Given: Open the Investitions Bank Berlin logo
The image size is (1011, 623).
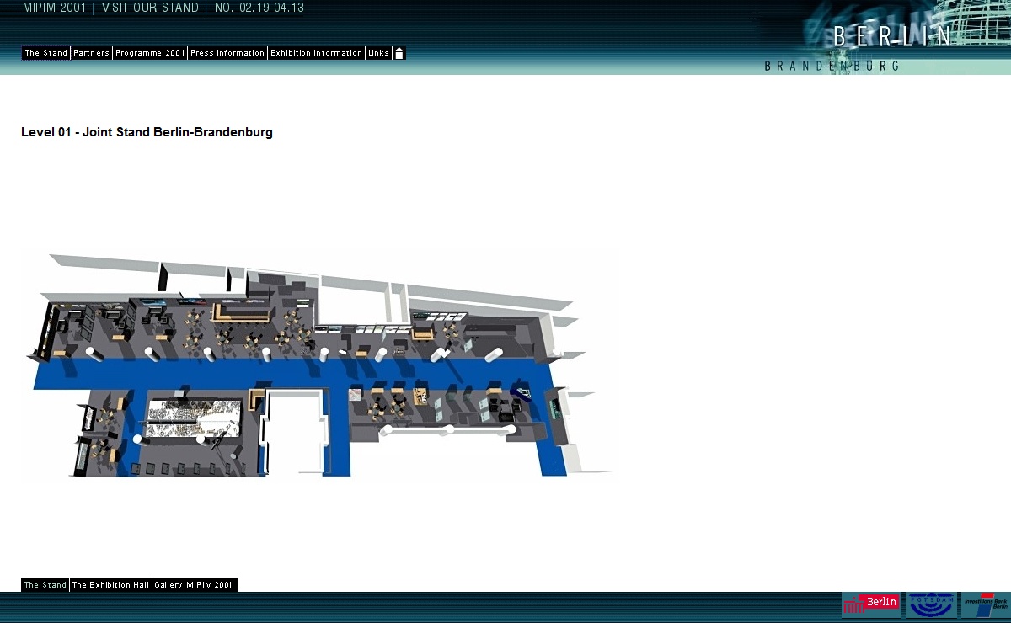Looking at the screenshot, I should [986, 604].
